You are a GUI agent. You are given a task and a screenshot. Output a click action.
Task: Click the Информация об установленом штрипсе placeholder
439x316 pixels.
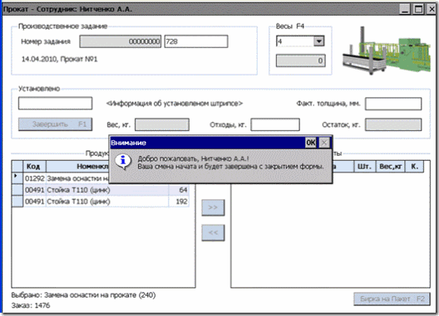(x=175, y=104)
